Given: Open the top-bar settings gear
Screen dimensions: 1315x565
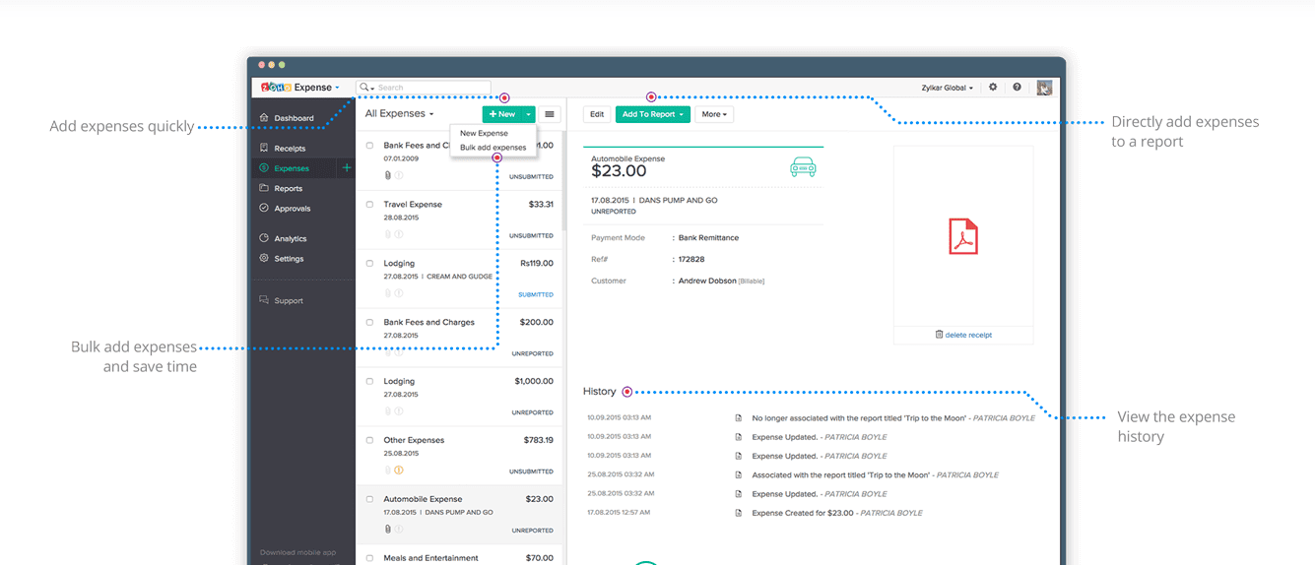Looking at the screenshot, I should [x=993, y=87].
